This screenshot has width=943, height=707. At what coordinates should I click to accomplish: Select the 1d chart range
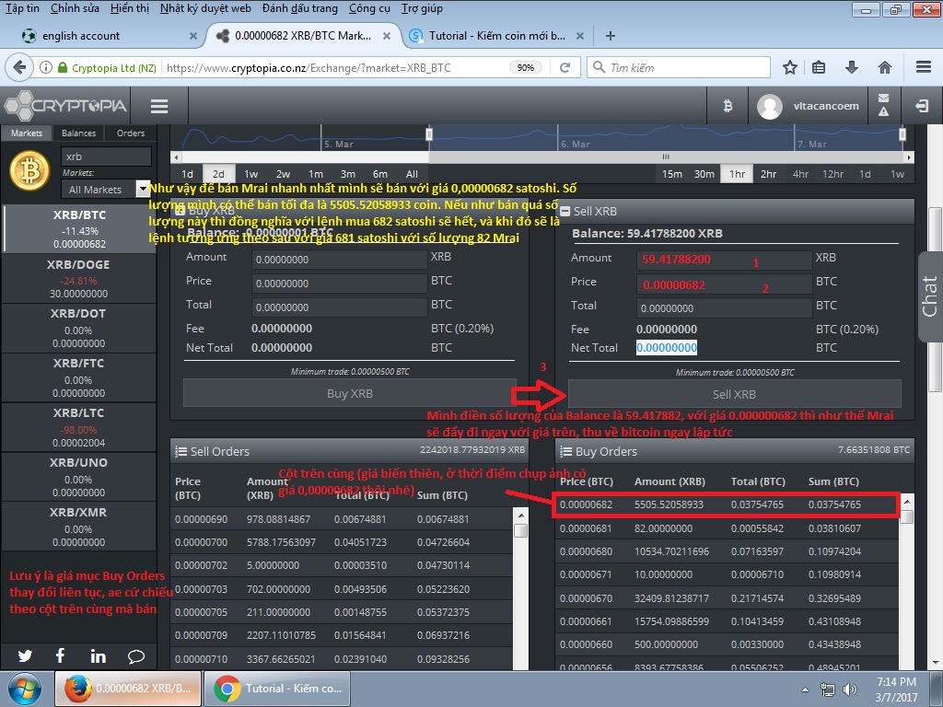click(x=187, y=174)
